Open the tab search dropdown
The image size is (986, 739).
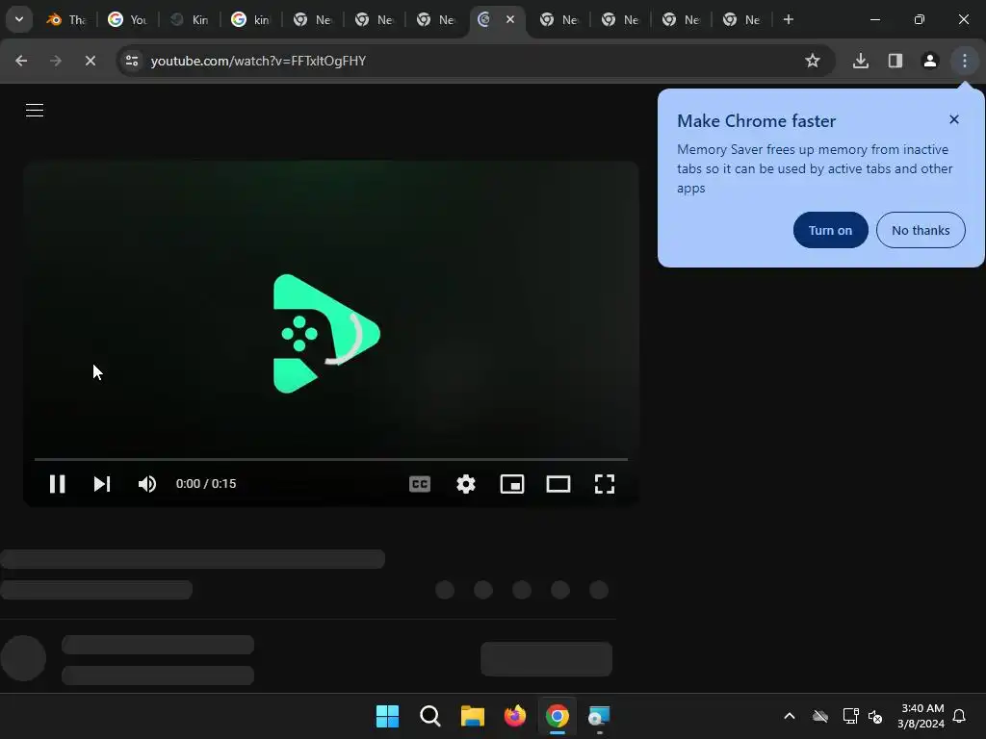(x=19, y=19)
